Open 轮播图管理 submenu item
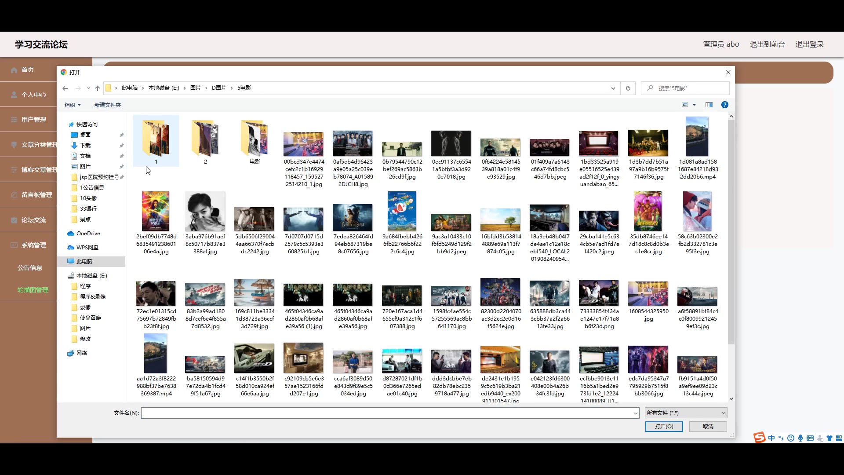 (x=33, y=290)
